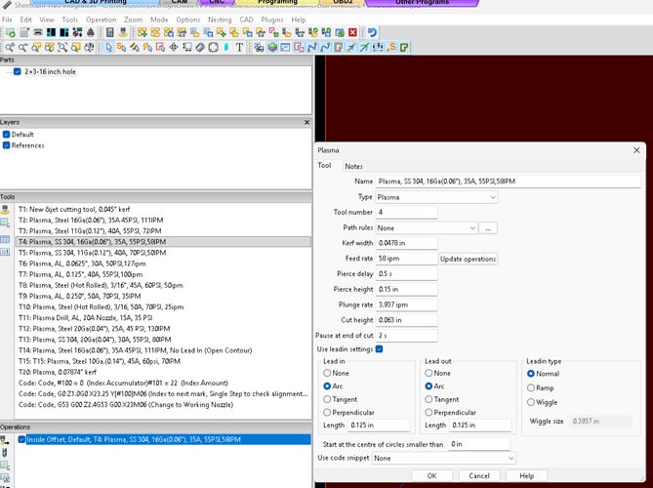Open the calculator icon in the toolbar

point(110,32)
